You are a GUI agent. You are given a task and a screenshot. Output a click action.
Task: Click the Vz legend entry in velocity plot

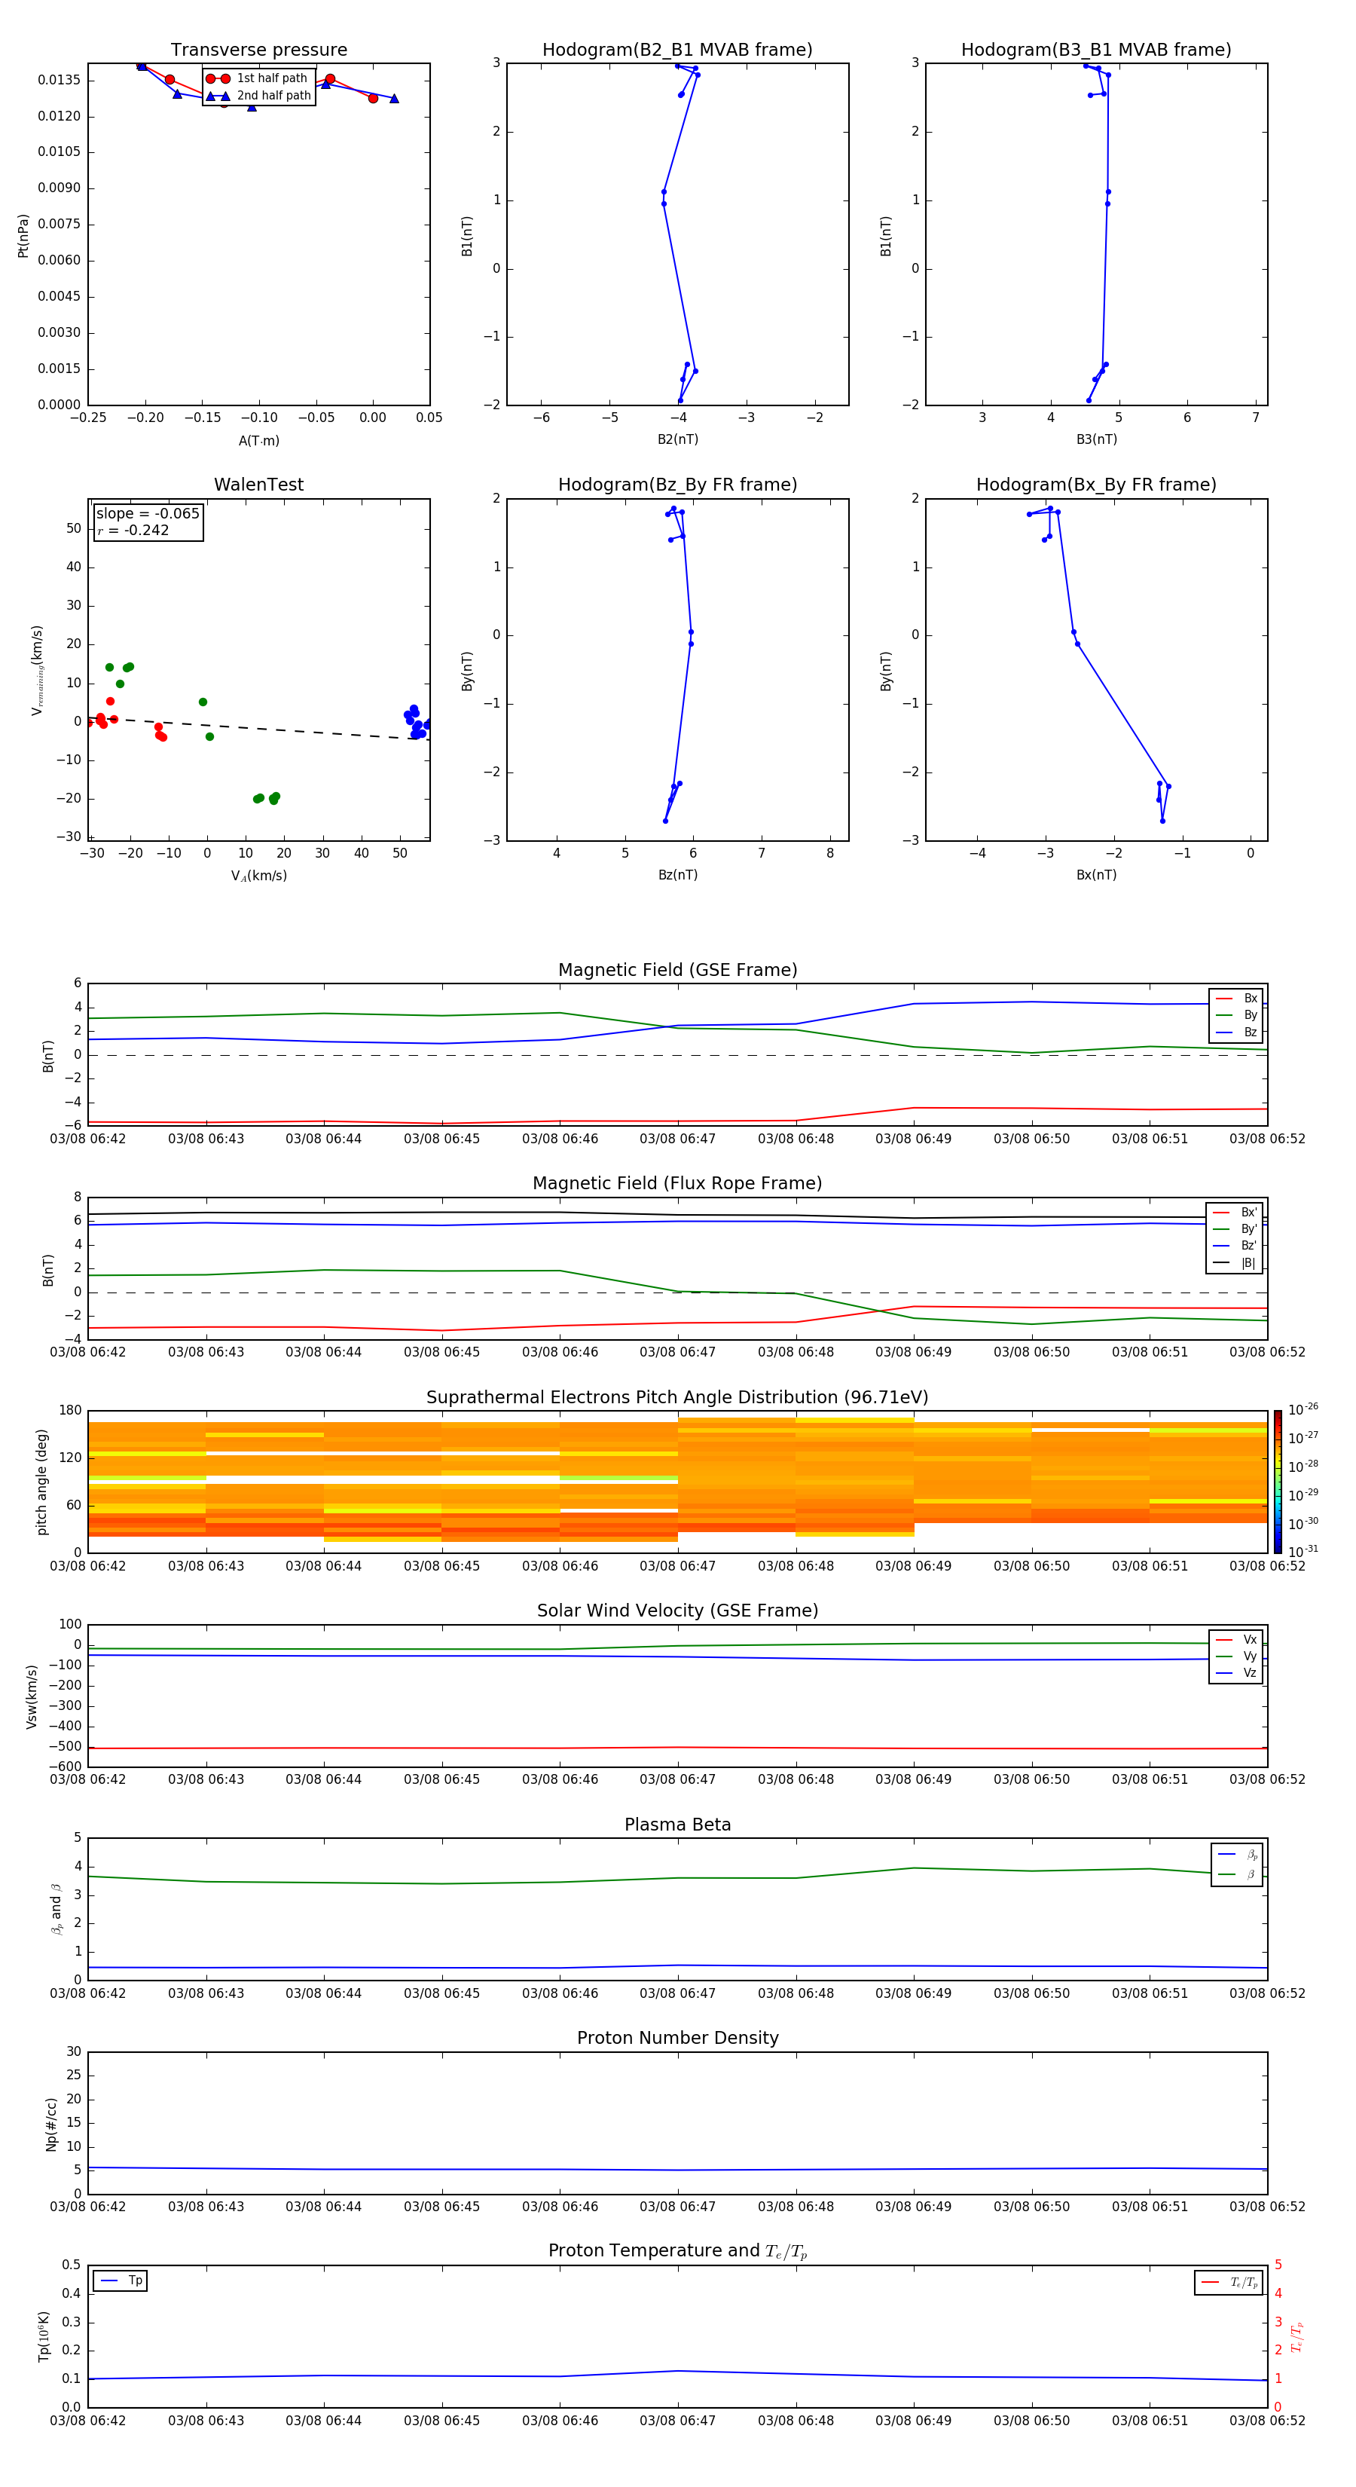click(x=1236, y=1673)
